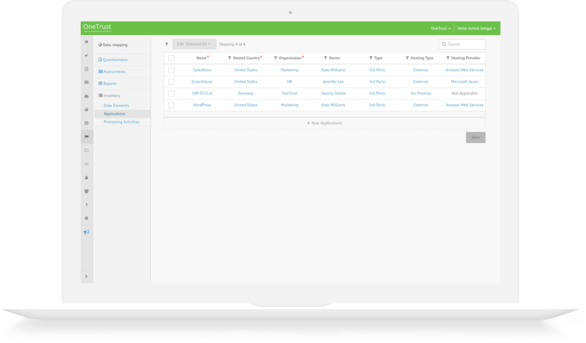The width and height of the screenshot is (586, 343).
Task: Click the filter icon on Hosting Provider column
Action: [448, 58]
